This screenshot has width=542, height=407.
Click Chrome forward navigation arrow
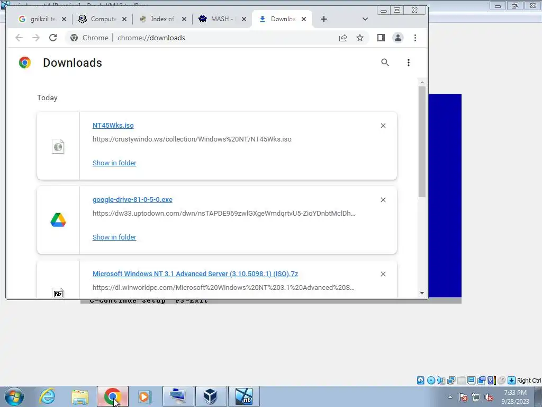pos(36,38)
